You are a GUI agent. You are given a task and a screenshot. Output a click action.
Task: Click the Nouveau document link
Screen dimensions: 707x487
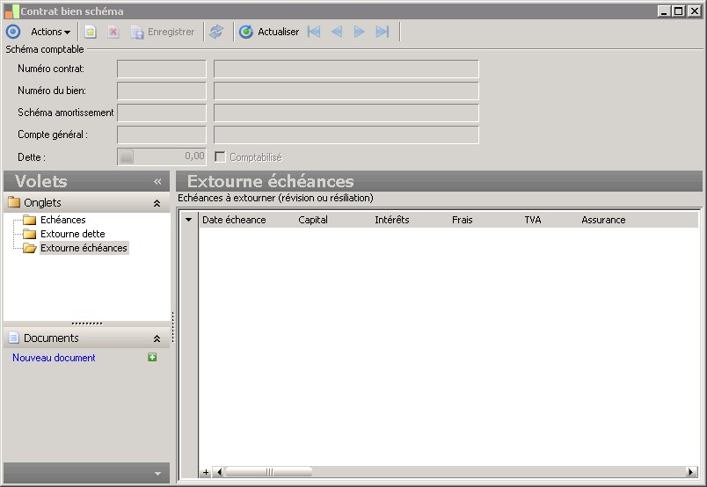pos(54,358)
